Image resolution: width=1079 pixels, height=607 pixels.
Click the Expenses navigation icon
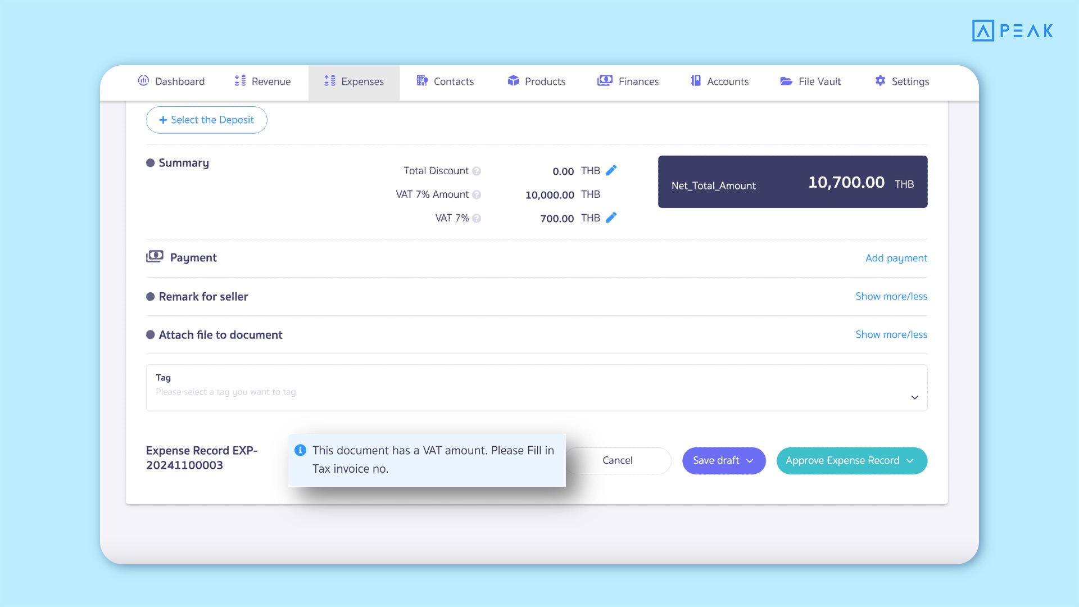[330, 82]
